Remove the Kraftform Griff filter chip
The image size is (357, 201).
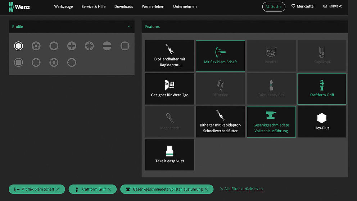[109, 189]
